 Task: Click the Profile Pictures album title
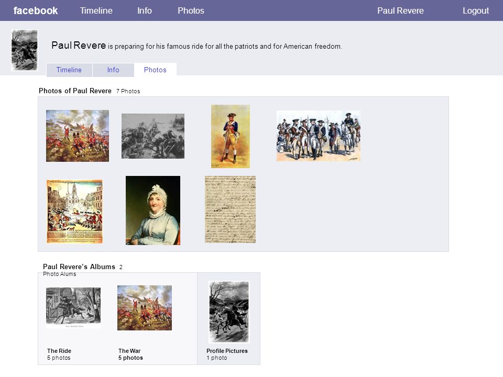(227, 351)
